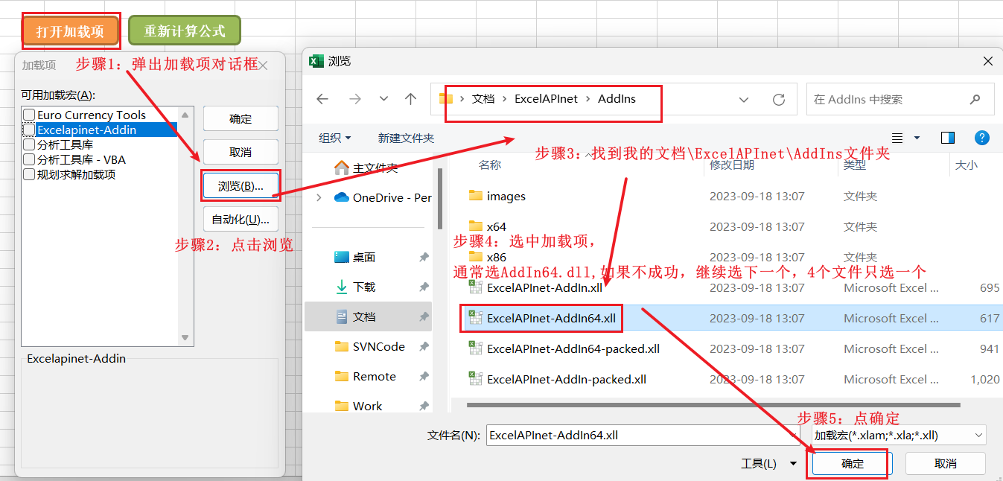Click the pin icon beside 桌面
The image size is (1003, 481).
(x=424, y=257)
